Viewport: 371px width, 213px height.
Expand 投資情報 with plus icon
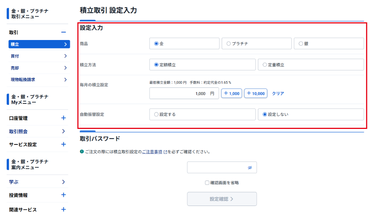point(63,195)
